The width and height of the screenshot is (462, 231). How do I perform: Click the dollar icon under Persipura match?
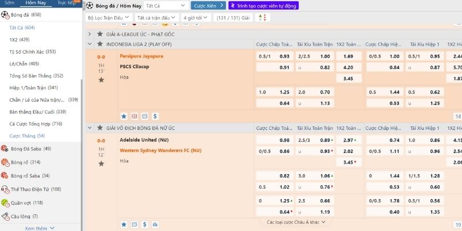[x=155, y=117]
